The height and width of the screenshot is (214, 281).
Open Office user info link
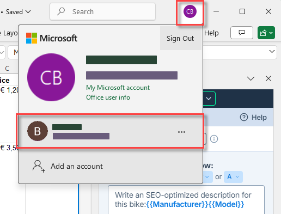[x=108, y=97]
